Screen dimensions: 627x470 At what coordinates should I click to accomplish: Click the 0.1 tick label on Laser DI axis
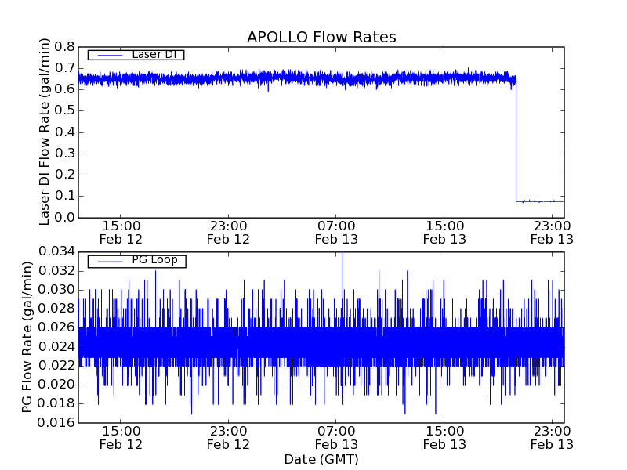[65, 197]
